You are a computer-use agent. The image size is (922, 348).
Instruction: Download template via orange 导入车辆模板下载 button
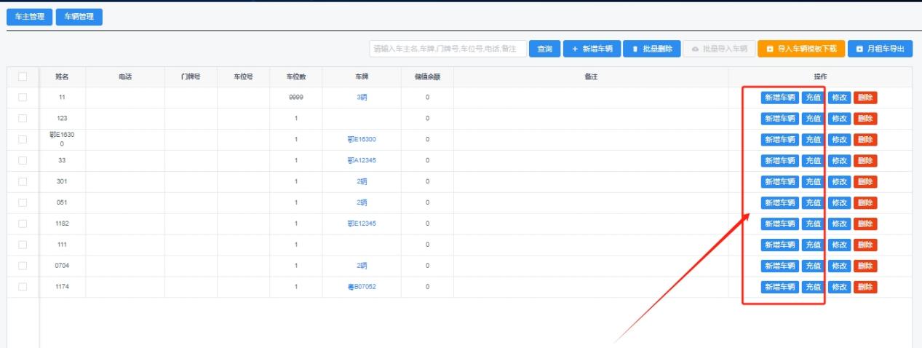pyautogui.click(x=801, y=49)
